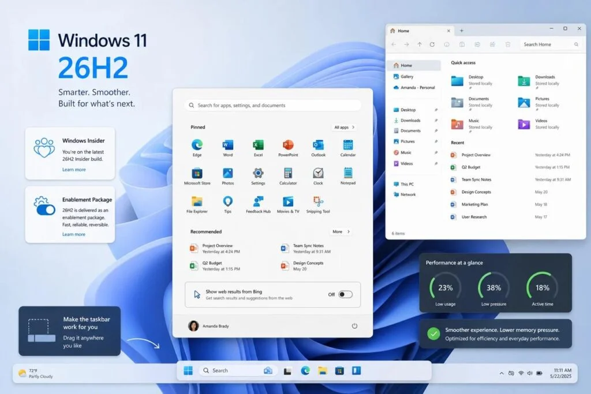Viewport: 591px width, 394px height.
Task: Select Home in File Explorer sidebar
Action: coord(414,65)
